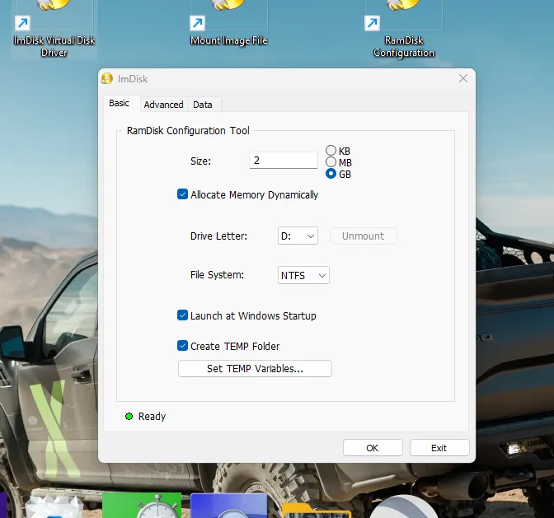Click the ImDisk title bar app icon
The width and height of the screenshot is (554, 518).
(x=107, y=79)
